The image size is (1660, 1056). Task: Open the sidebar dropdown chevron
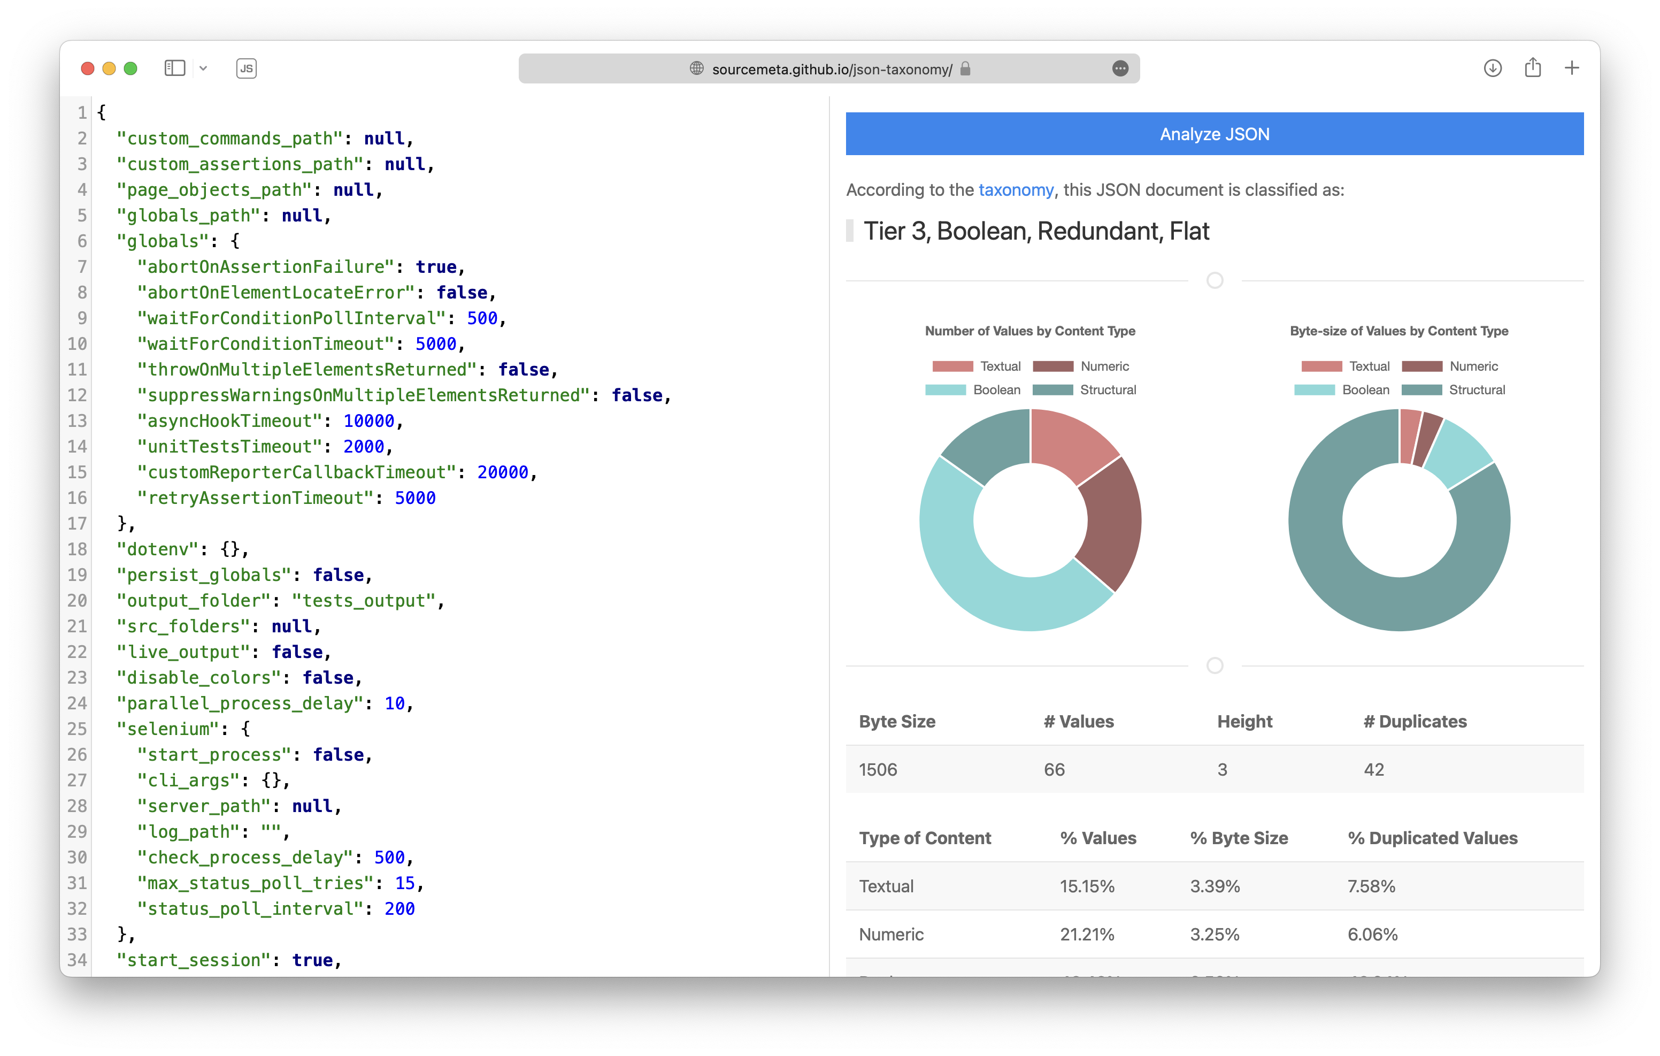click(203, 68)
